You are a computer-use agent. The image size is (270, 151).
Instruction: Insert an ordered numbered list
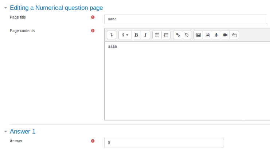tap(166, 35)
